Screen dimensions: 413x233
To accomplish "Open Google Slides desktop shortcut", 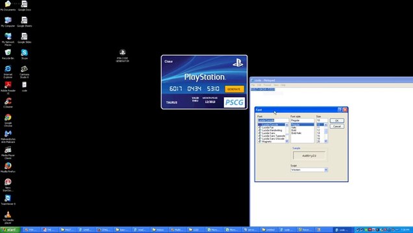I will [x=24, y=38].
